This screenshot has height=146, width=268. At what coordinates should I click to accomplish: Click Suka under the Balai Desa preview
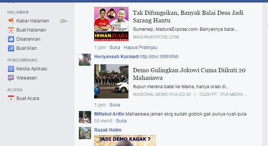[x=114, y=48]
